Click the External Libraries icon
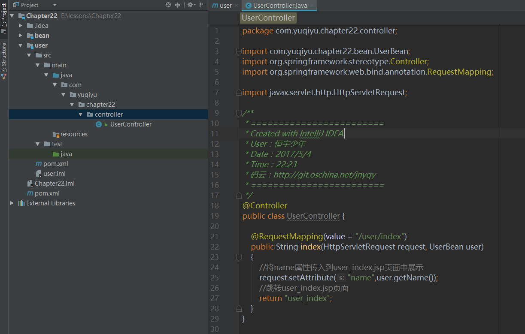 click(21, 203)
